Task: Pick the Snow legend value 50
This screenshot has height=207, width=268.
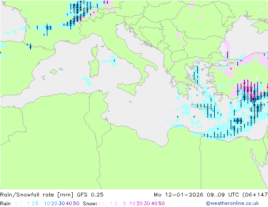Action: coord(162,204)
